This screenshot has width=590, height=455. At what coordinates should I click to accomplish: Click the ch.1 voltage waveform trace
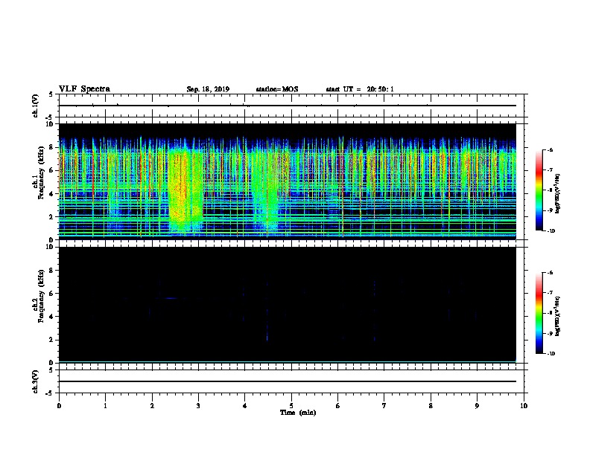tap(288, 106)
